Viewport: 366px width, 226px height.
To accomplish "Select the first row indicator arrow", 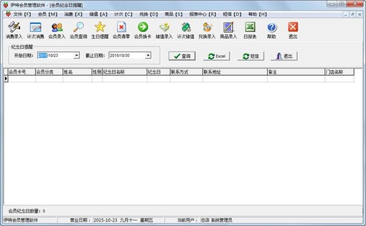I will 6,79.
